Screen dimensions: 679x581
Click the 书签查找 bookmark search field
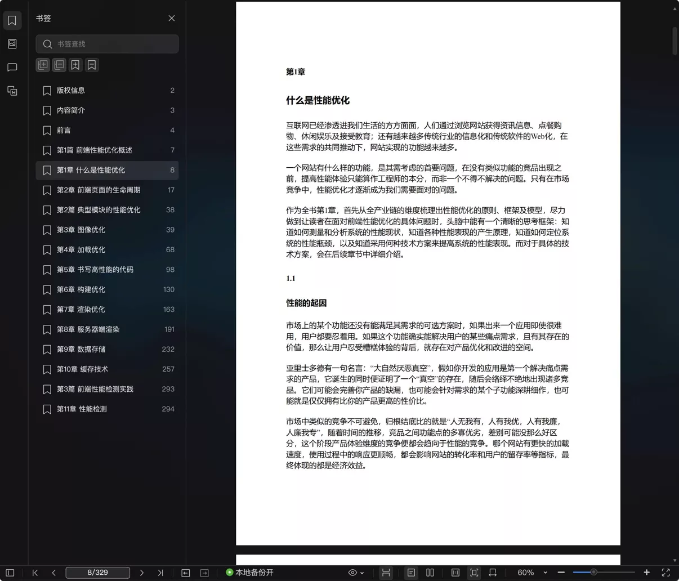pos(107,44)
